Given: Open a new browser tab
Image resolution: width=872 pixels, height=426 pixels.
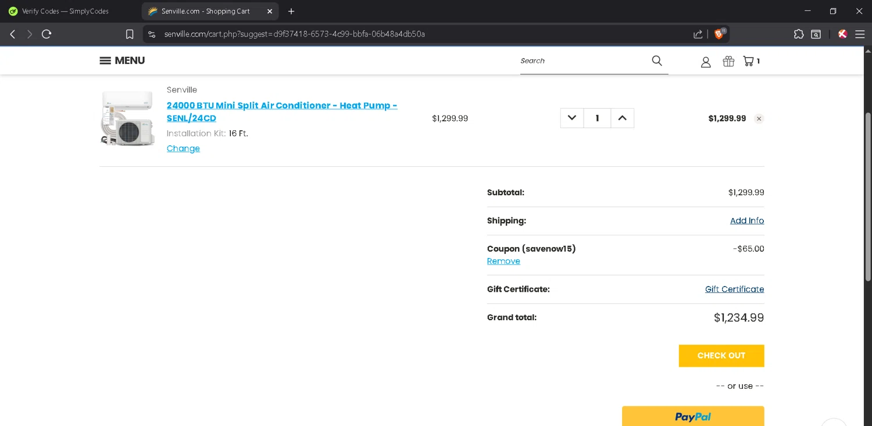Looking at the screenshot, I should click(291, 11).
